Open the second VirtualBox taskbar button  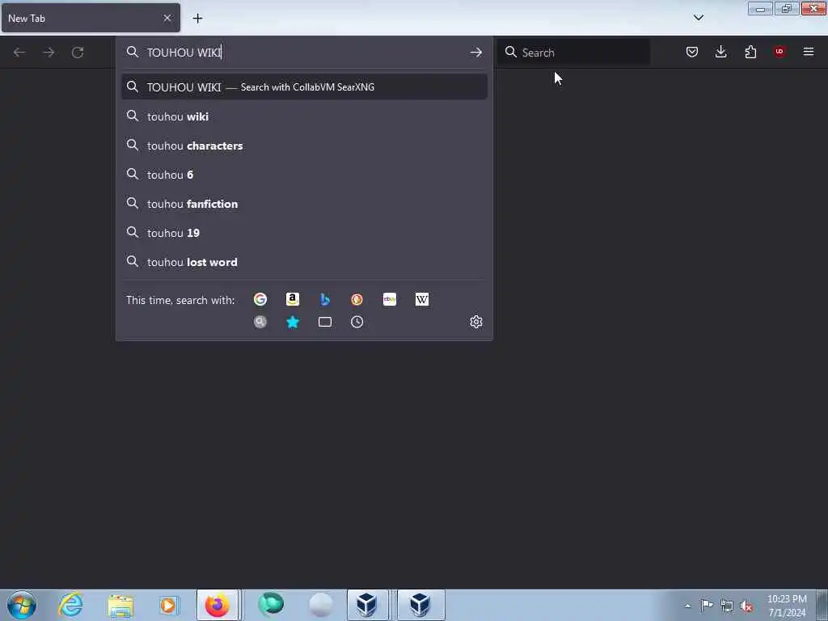pos(420,605)
